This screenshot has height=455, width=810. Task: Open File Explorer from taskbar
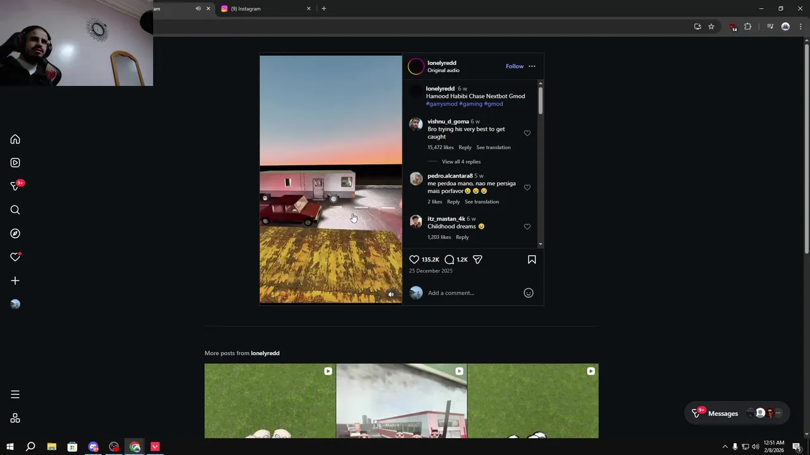tap(51, 447)
